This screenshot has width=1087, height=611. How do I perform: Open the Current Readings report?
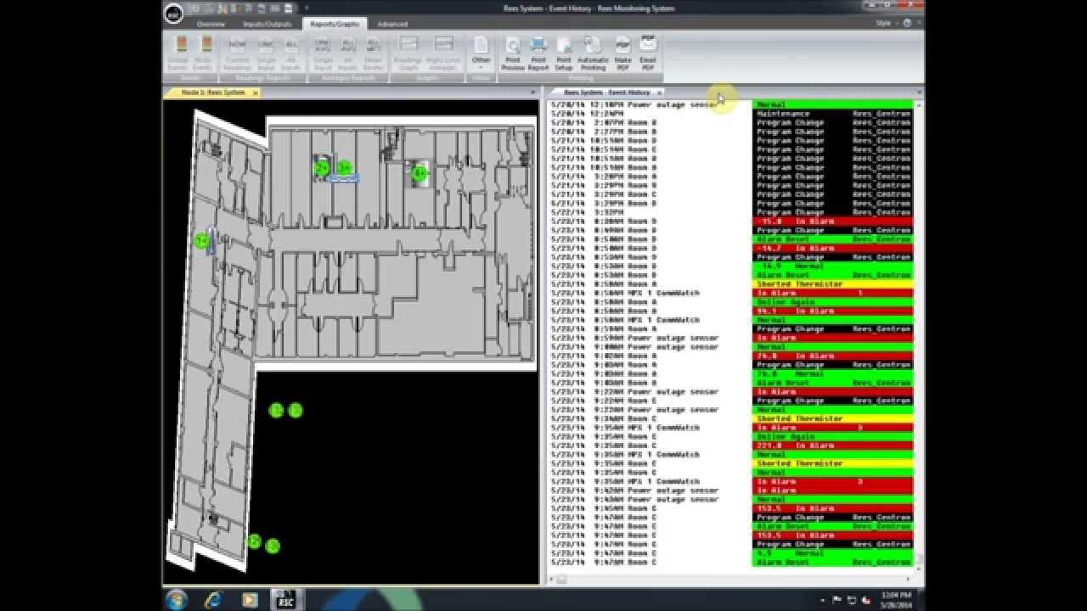tap(237, 53)
